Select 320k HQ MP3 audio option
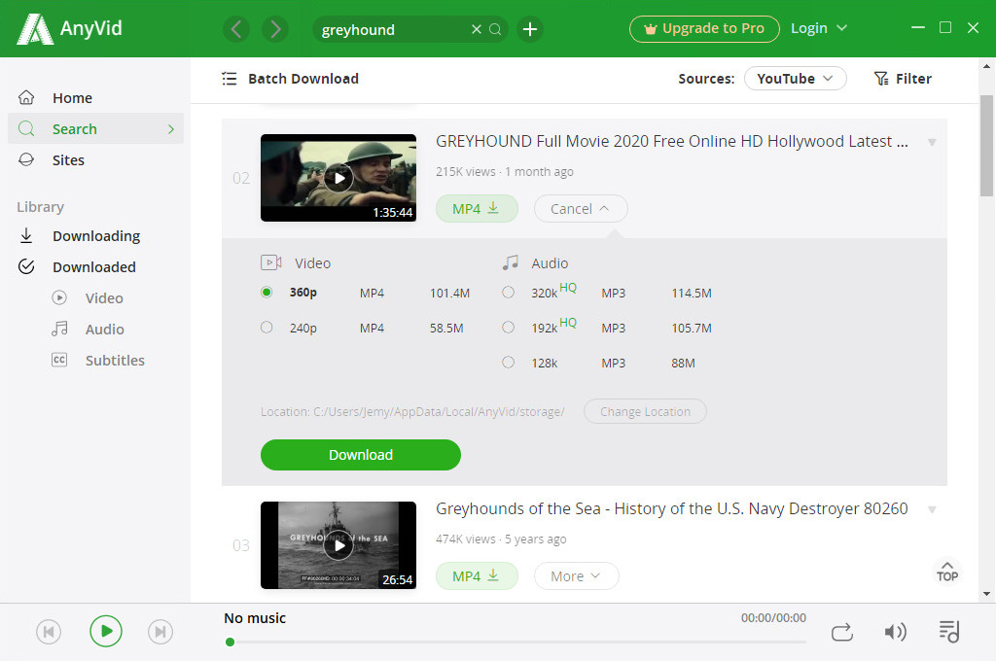The image size is (996, 661). pos(508,292)
